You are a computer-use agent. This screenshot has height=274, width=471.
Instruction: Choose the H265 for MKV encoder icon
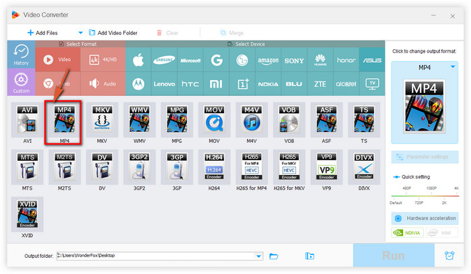(x=289, y=167)
